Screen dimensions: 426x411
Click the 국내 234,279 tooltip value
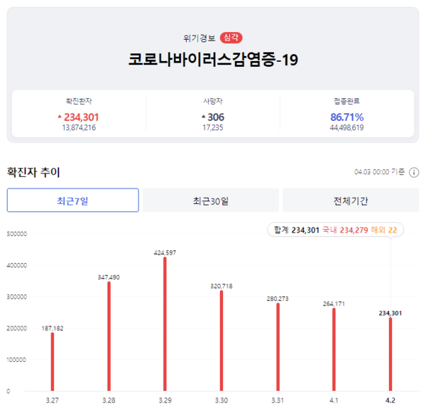[x=345, y=230]
